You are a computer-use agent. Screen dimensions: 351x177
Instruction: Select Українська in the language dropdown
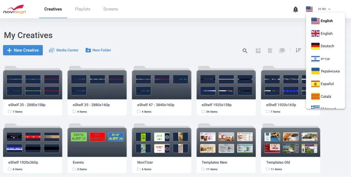326,71
